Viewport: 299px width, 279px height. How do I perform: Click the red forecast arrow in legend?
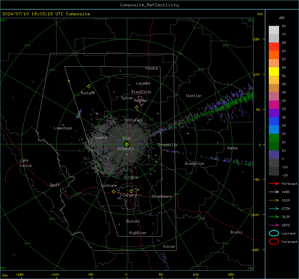coord(274,183)
